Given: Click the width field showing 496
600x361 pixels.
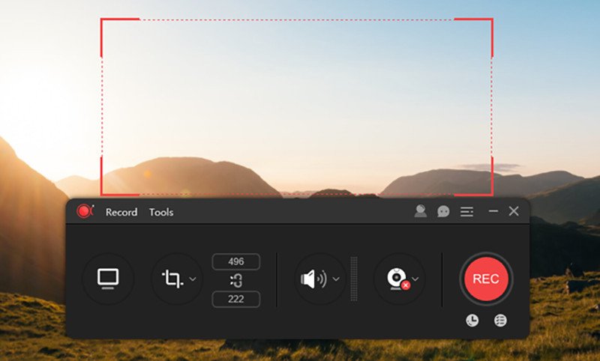Looking at the screenshot, I should click(x=236, y=261).
